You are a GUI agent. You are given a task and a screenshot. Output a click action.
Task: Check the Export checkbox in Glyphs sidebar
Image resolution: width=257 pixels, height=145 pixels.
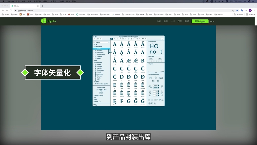tap(100, 101)
